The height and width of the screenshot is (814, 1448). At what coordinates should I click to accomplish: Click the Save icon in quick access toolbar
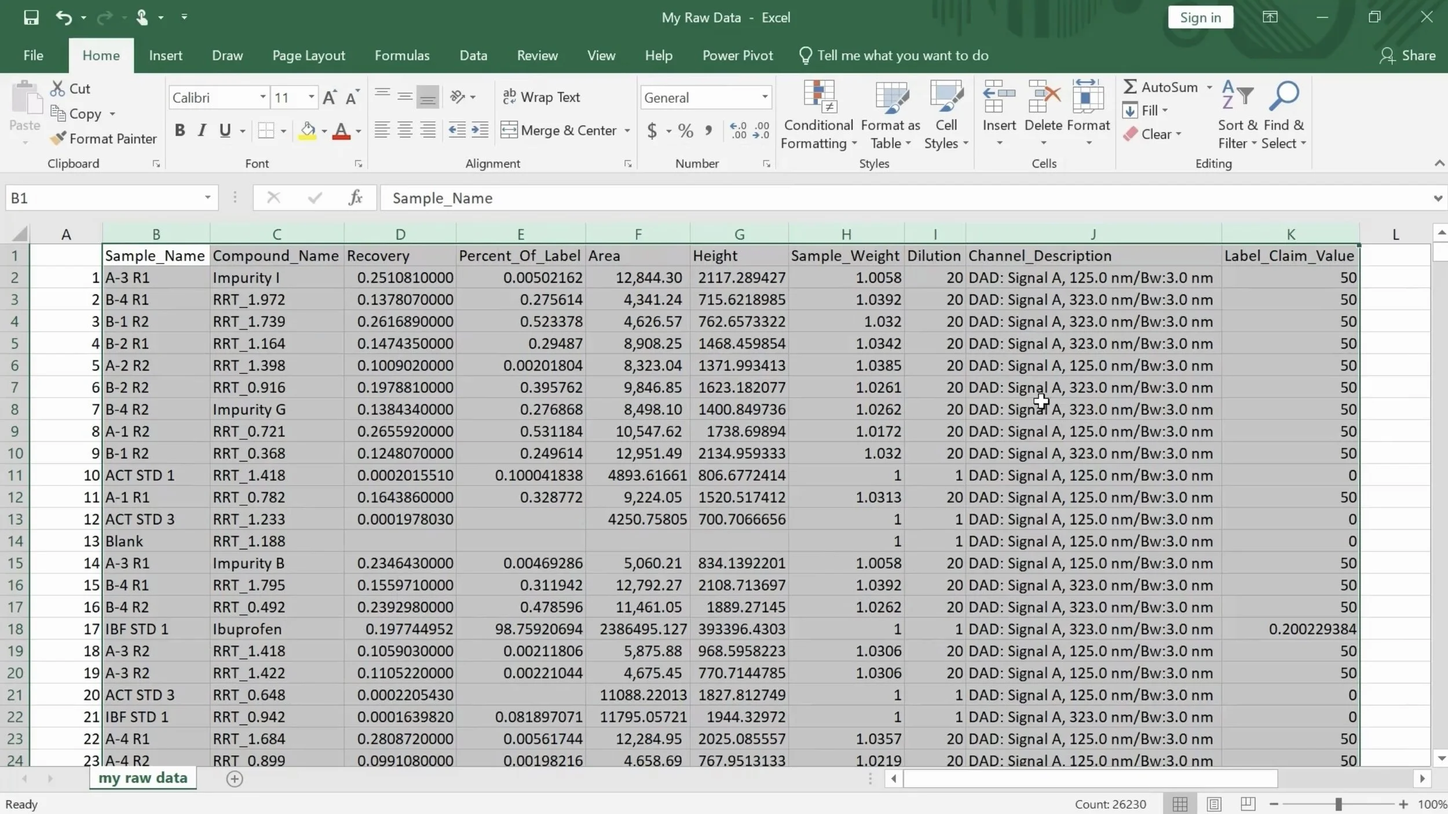click(x=31, y=17)
